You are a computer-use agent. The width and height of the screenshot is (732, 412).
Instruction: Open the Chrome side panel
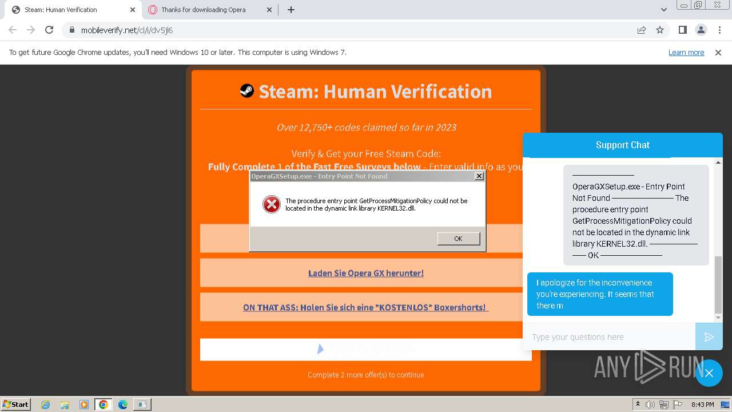(682, 30)
